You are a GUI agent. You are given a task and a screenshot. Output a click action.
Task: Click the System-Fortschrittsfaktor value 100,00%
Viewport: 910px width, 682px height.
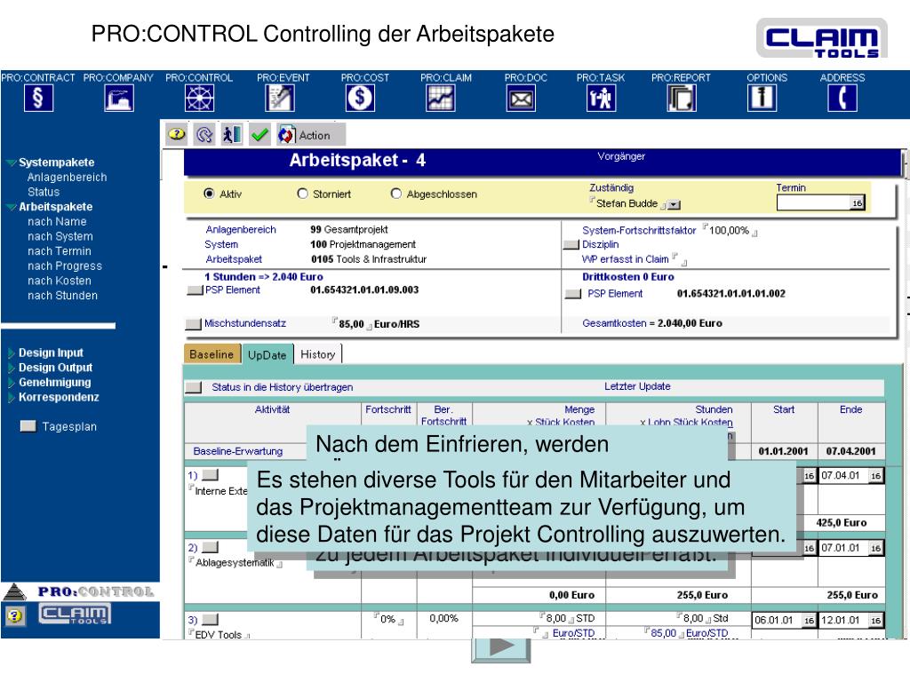729,230
